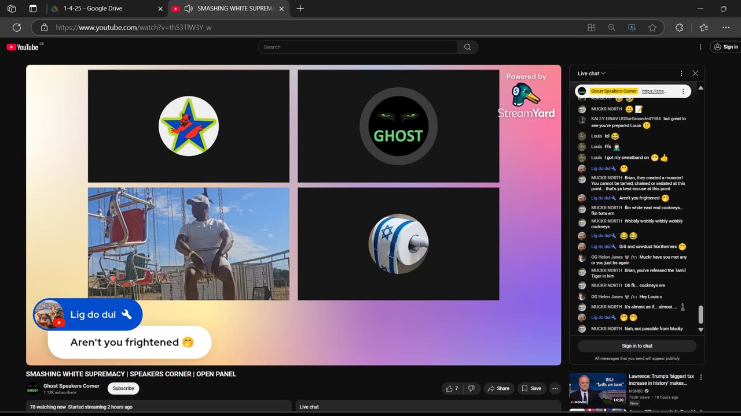This screenshot has height=416, width=741.
Task: Open the live chat three-dot options menu
Action: (681, 73)
